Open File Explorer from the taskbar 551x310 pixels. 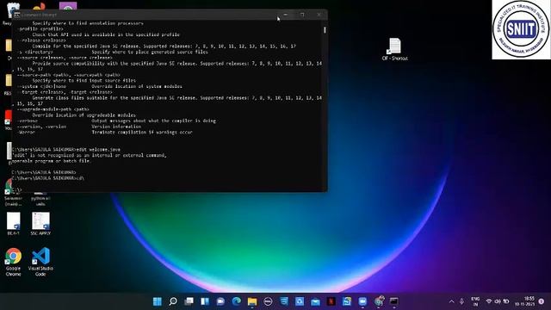click(x=252, y=301)
